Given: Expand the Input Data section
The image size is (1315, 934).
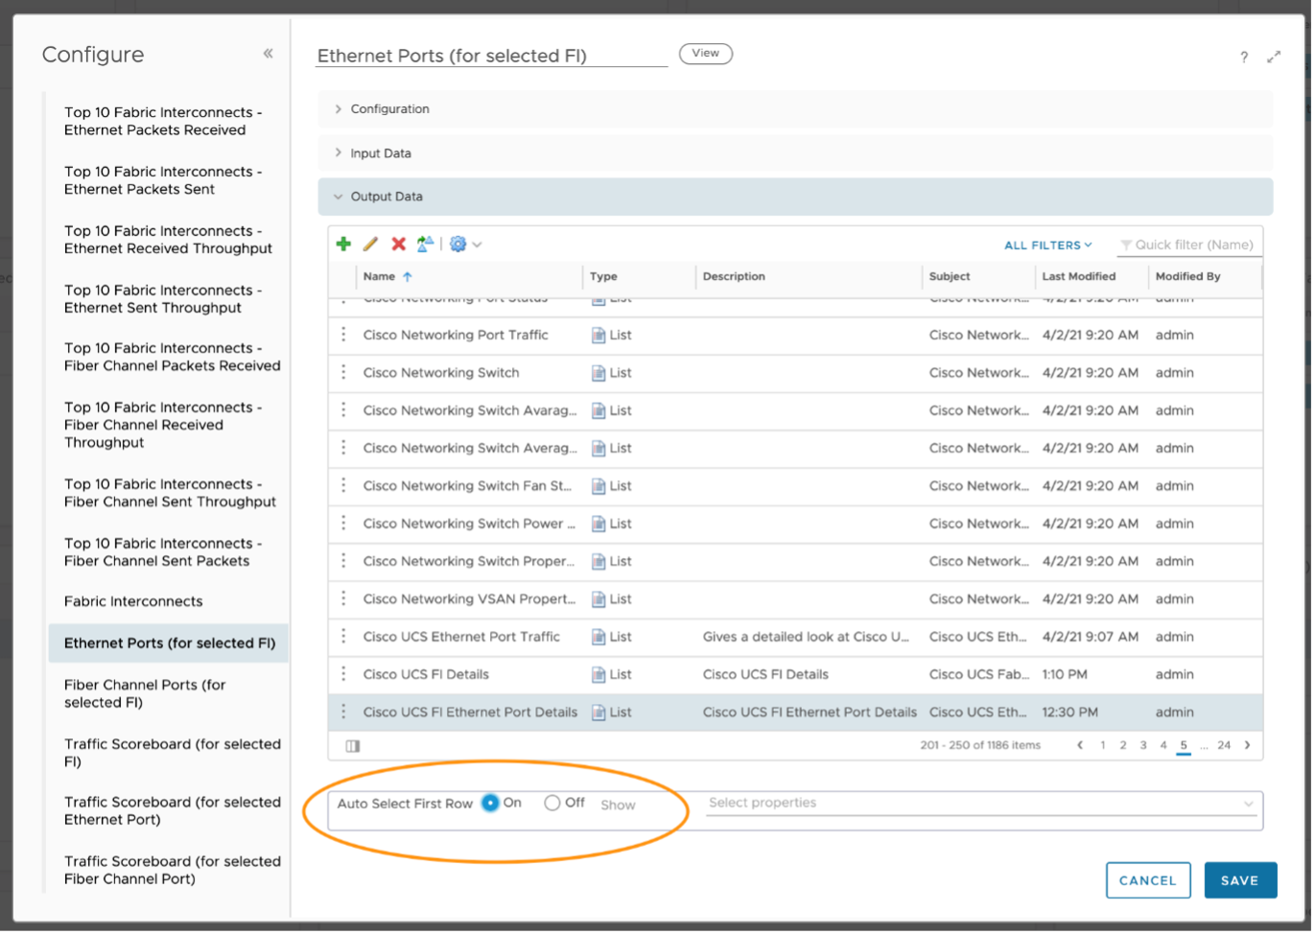Looking at the screenshot, I should (795, 153).
